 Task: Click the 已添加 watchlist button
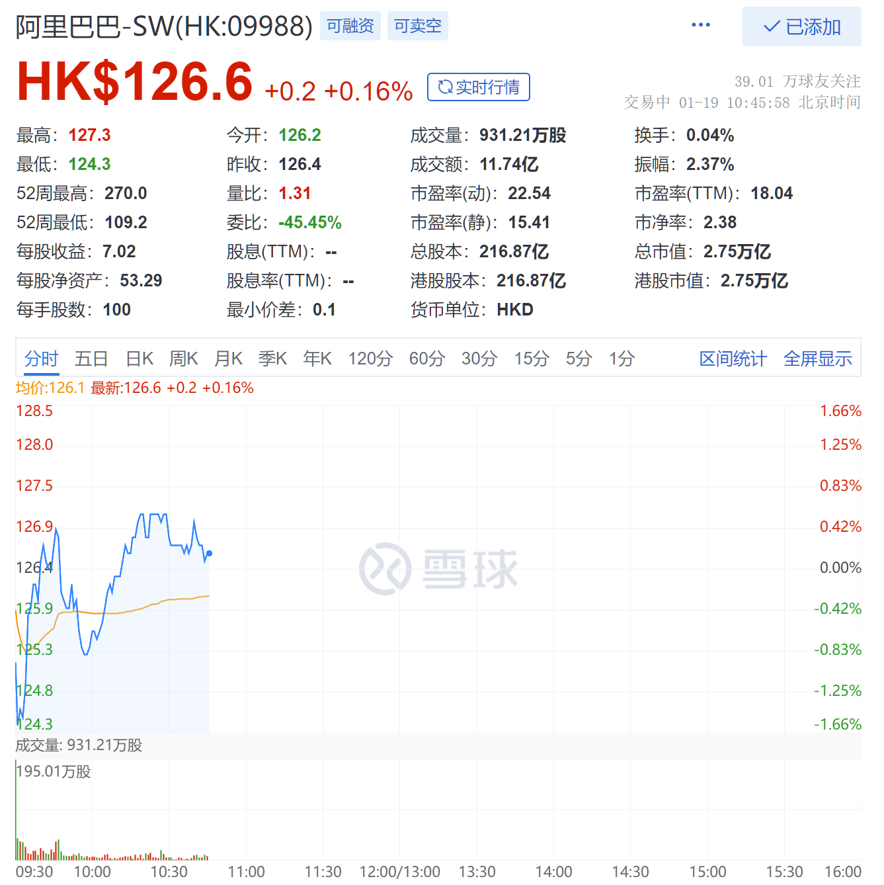click(x=801, y=26)
